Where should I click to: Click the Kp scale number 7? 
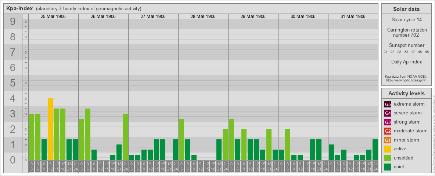click(13, 52)
